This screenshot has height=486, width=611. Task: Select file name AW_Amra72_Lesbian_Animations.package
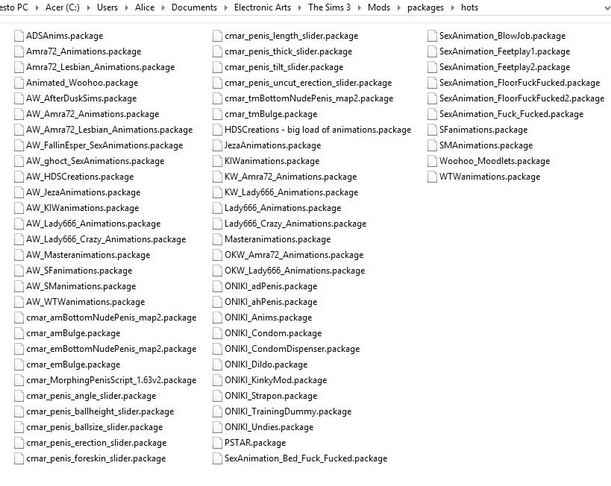[109, 130]
